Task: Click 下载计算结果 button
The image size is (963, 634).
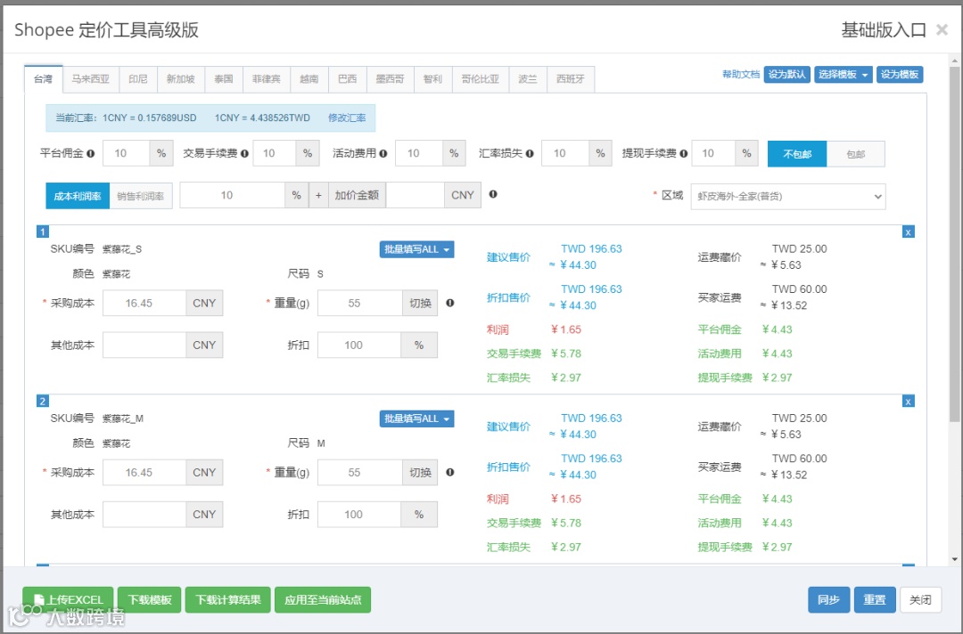Action: click(228, 599)
